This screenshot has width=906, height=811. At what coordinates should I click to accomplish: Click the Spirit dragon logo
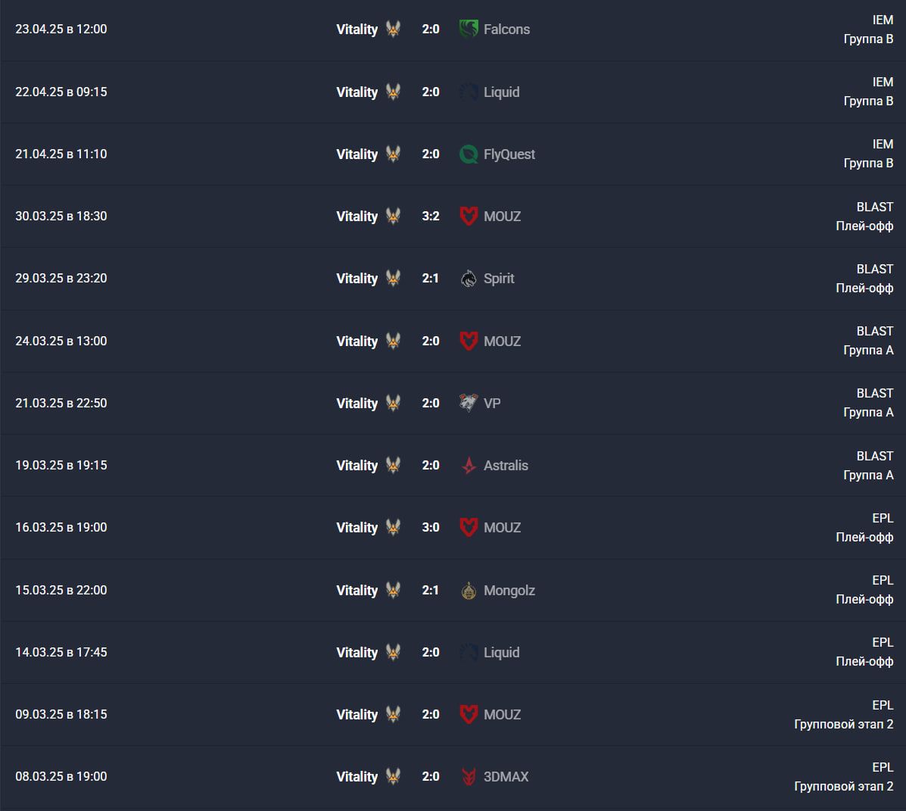[469, 278]
